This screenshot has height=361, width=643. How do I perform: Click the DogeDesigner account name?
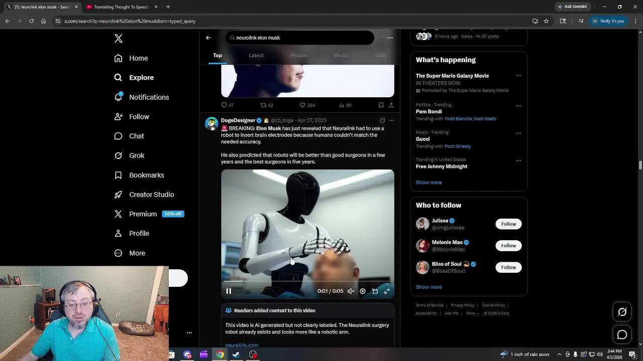pyautogui.click(x=238, y=120)
